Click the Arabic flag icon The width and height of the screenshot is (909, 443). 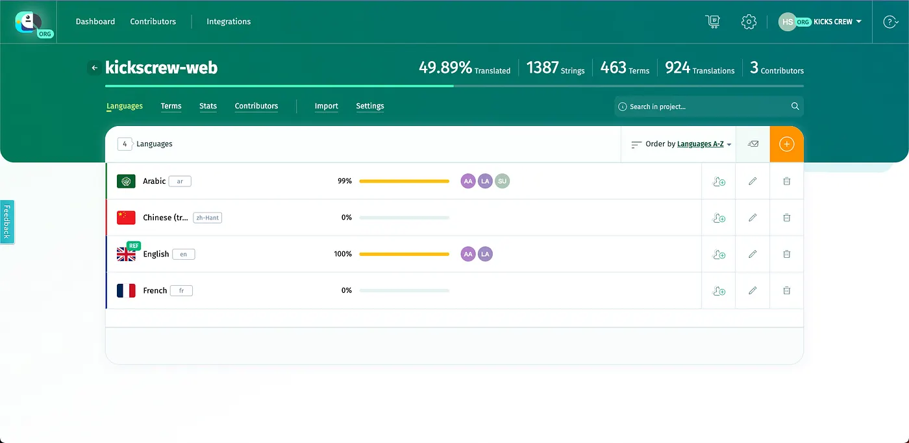126,181
